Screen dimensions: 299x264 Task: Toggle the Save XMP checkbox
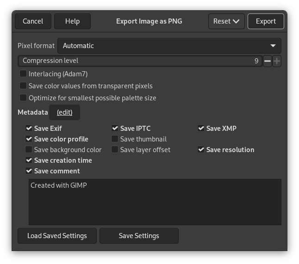pos(201,129)
